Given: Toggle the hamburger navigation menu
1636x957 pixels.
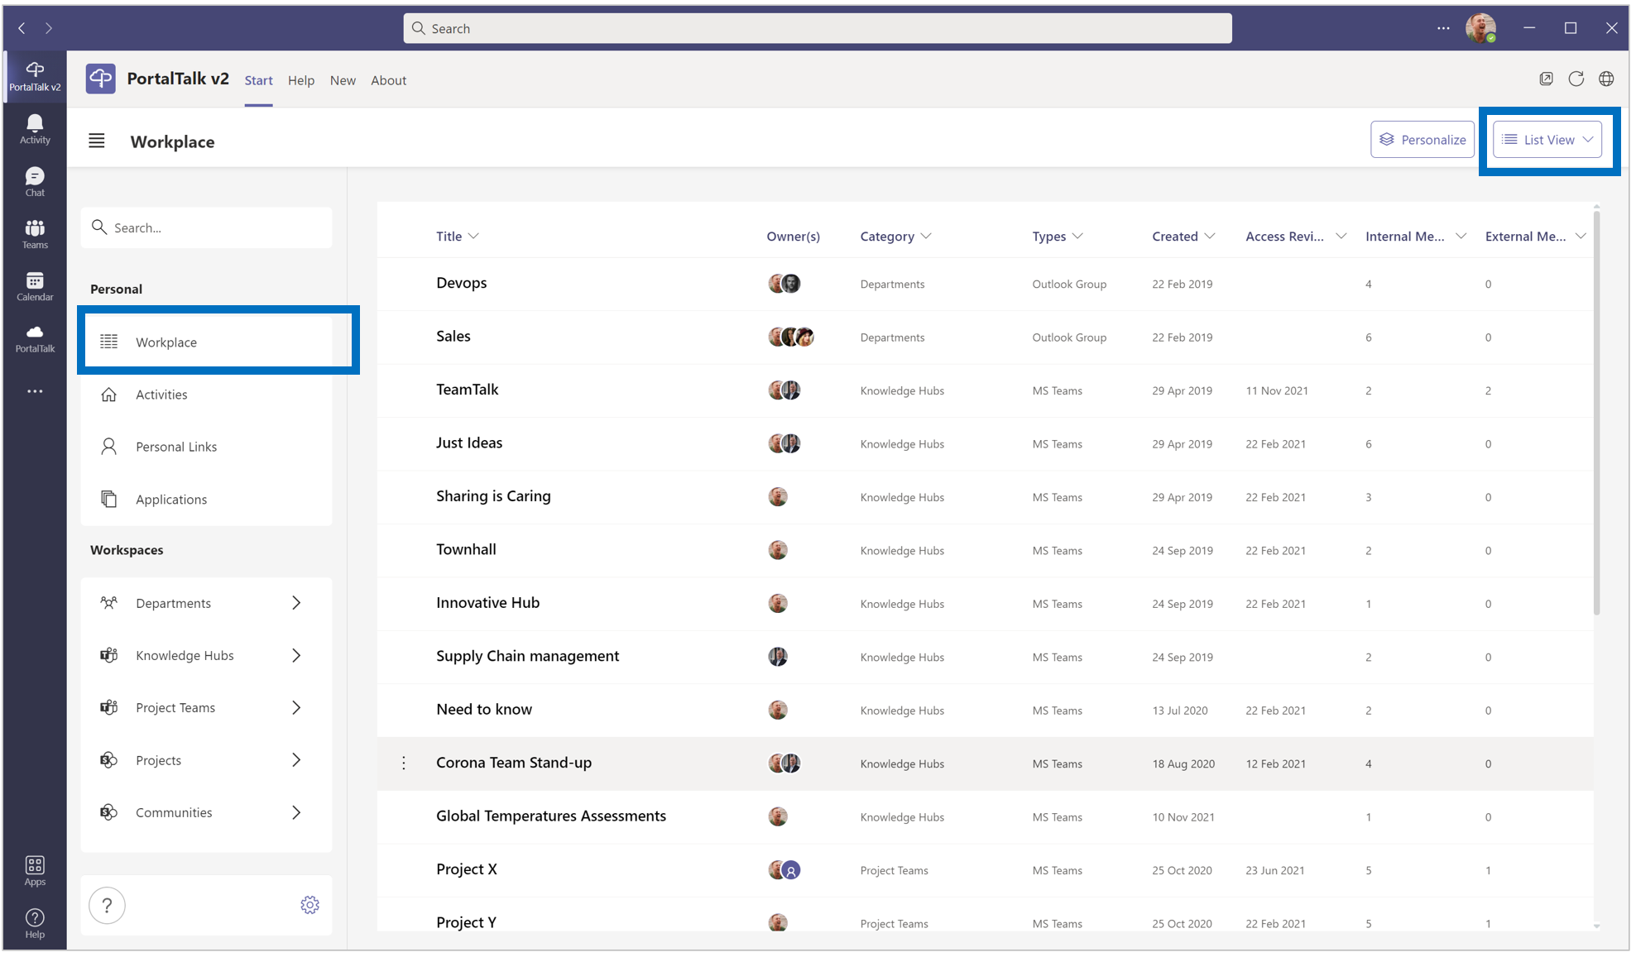Looking at the screenshot, I should click(97, 141).
